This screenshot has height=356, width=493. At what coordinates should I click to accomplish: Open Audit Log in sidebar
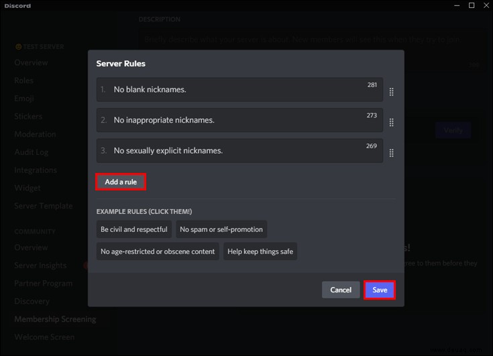click(32, 152)
